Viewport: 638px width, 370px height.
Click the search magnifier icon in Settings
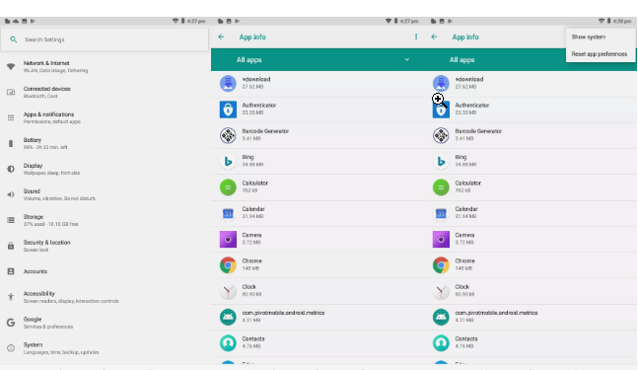tap(14, 39)
